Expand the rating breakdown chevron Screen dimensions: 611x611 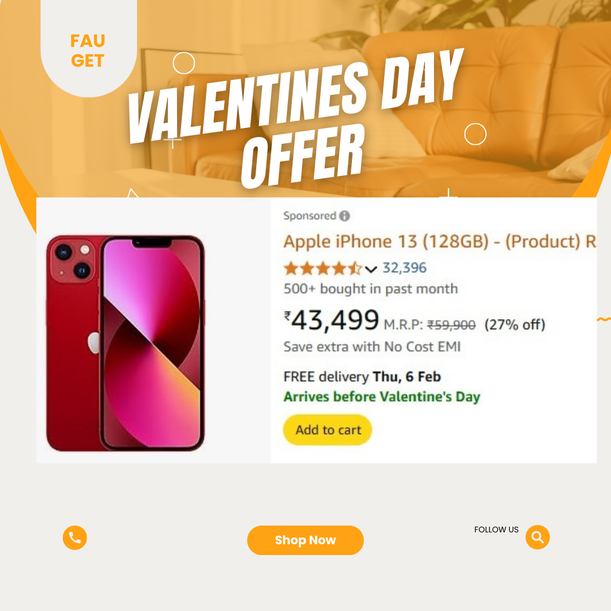click(x=371, y=269)
